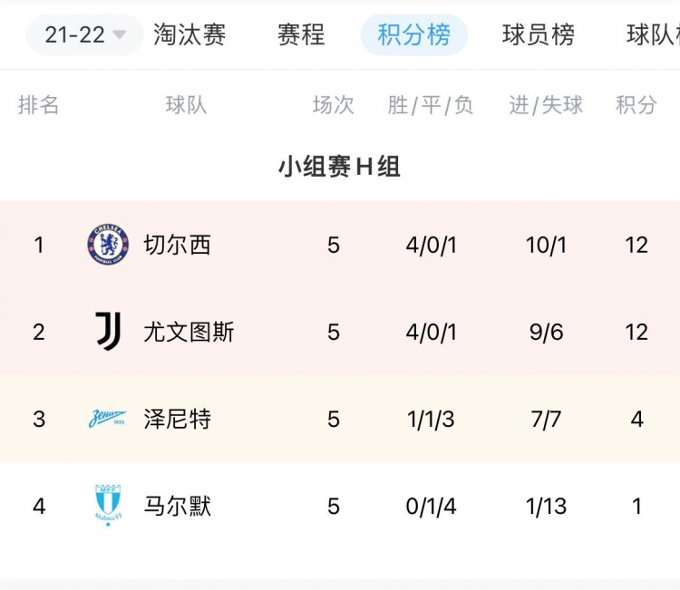This screenshot has height=590, width=680.
Task: Switch to the 淘汰赛 tab
Action: tap(189, 34)
